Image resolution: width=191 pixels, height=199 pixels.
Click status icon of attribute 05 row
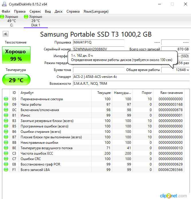pos(6,99)
